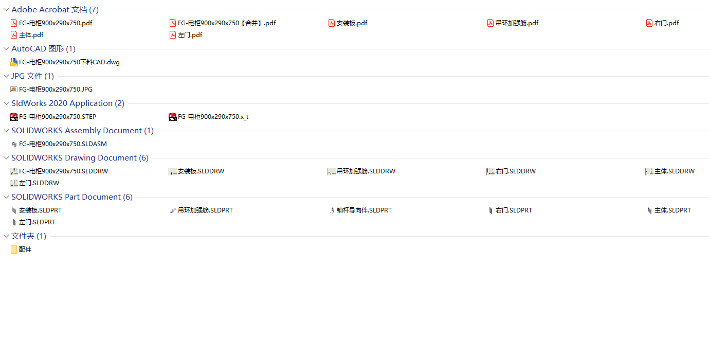709x338 pixels.
Task: Select the JPG 文件 (1) group header
Action: (x=32, y=76)
